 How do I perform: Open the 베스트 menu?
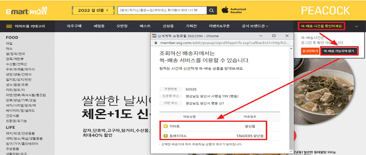(145, 26)
